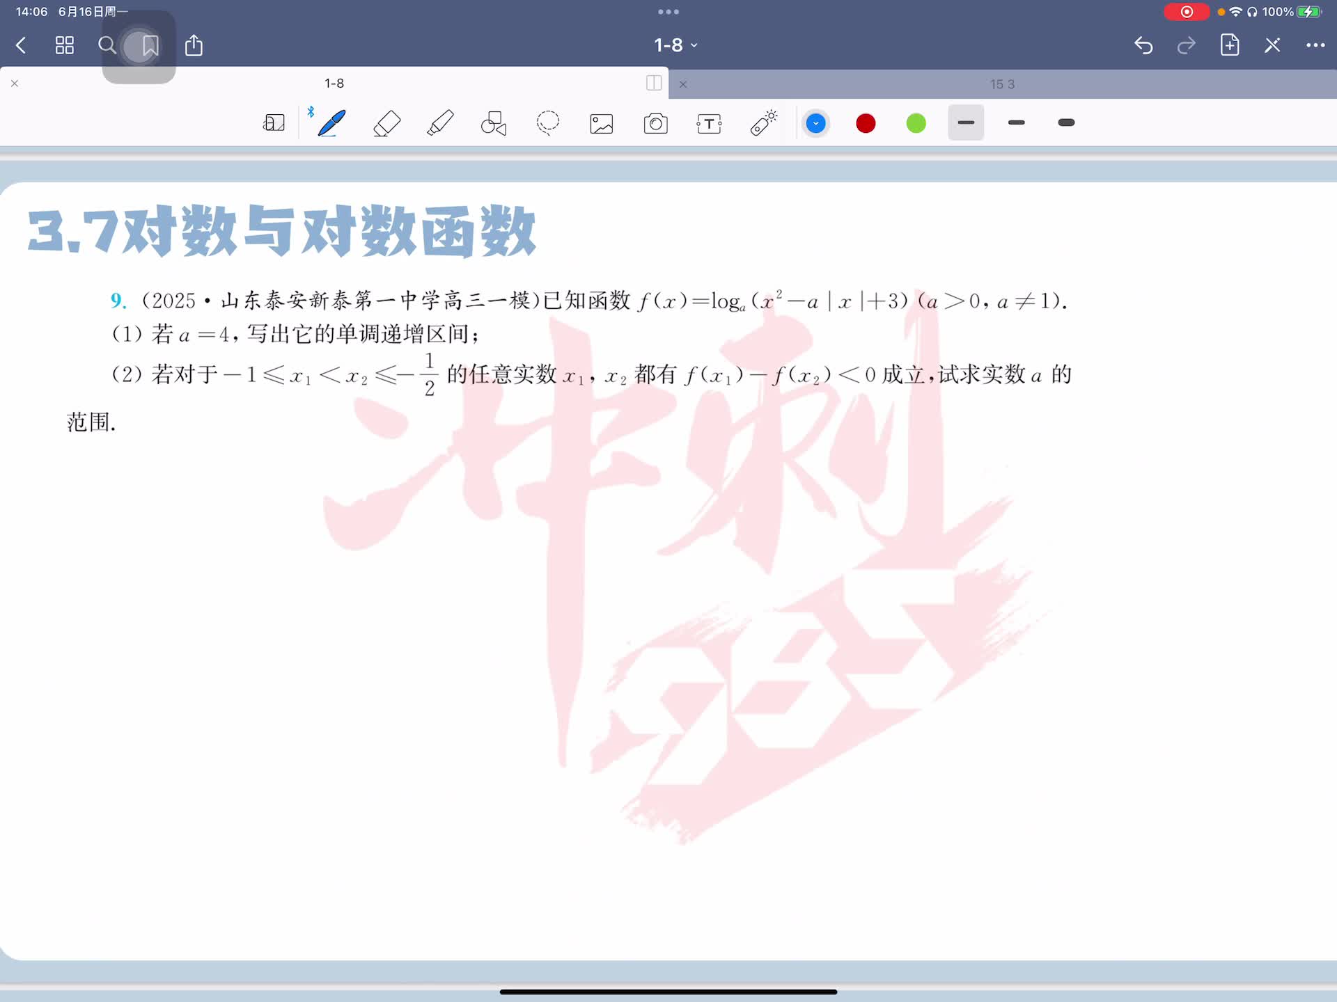Image resolution: width=1337 pixels, height=1002 pixels.
Task: Open the more options ellipsis menu
Action: click(x=1315, y=45)
